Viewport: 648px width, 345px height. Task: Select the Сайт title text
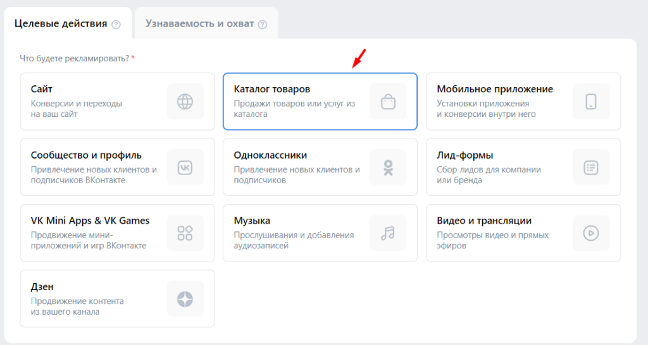(41, 89)
